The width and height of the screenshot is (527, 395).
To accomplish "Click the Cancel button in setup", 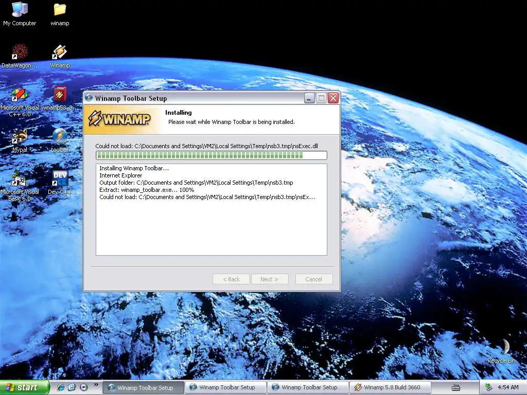I will coord(314,279).
